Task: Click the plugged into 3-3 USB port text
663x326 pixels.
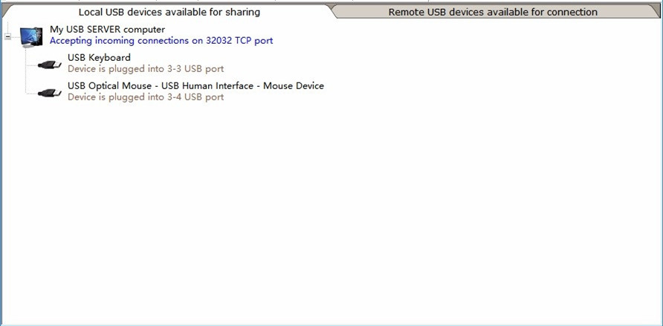Action: (146, 69)
